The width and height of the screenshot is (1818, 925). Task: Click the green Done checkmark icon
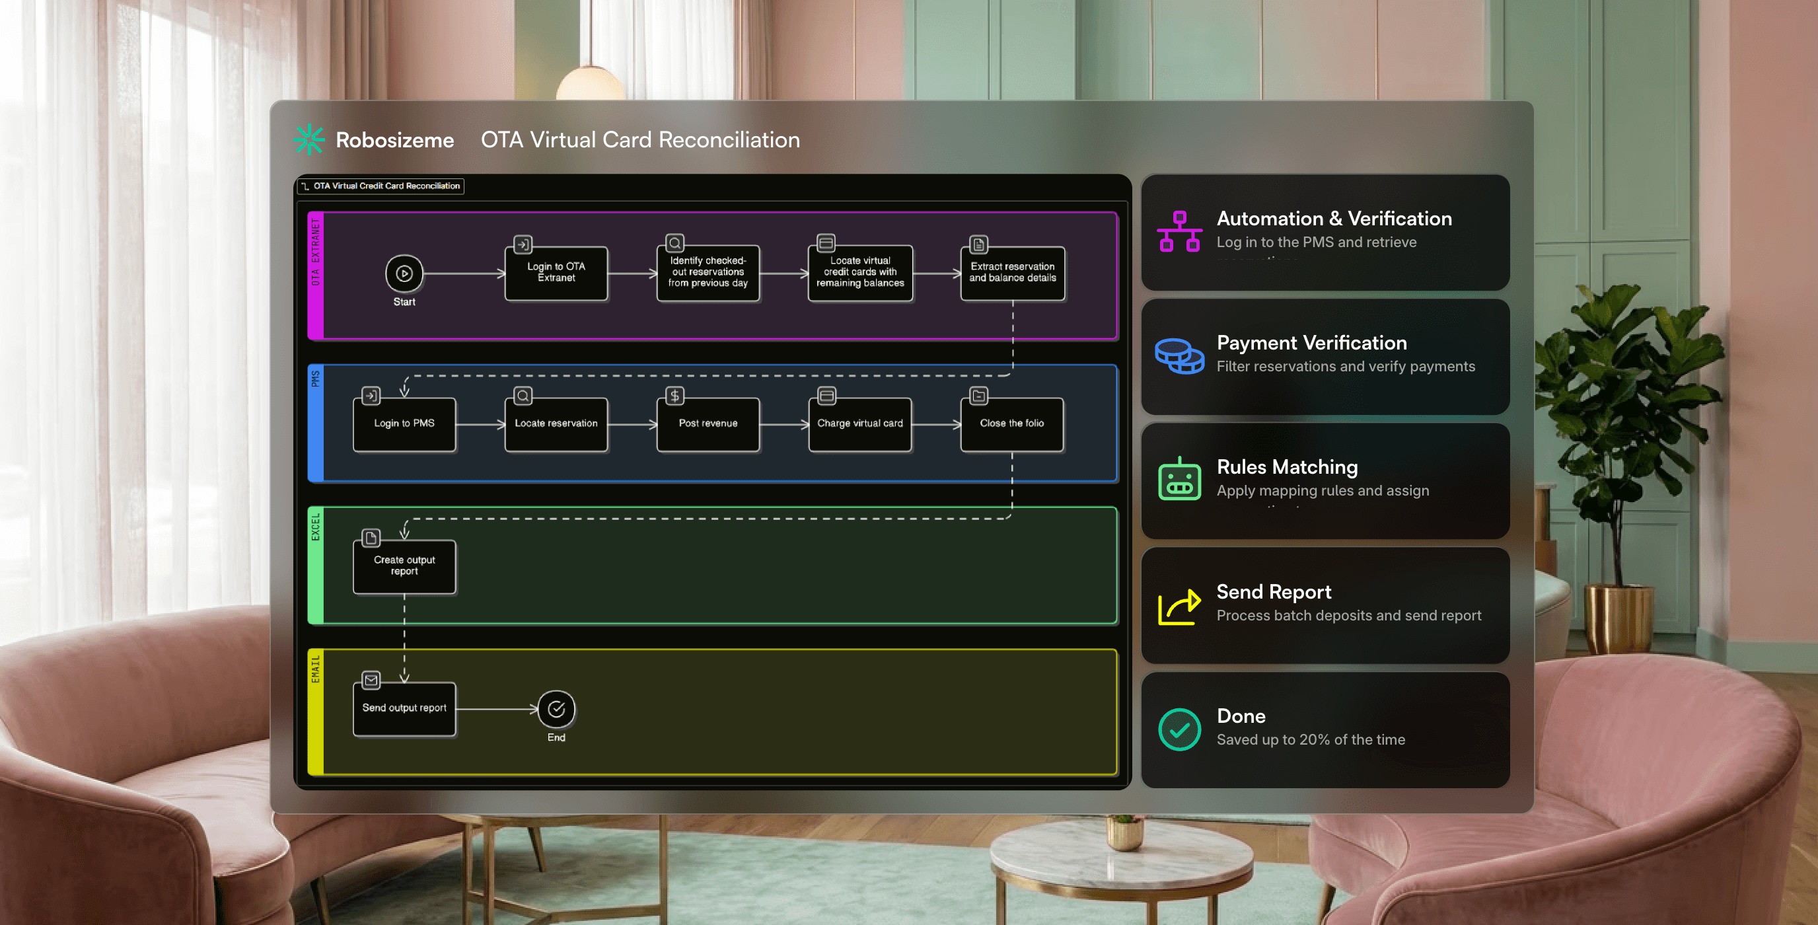pos(1179,729)
